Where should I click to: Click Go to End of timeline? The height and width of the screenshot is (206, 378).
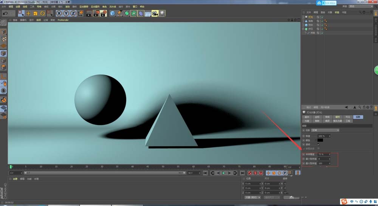pos(242,173)
